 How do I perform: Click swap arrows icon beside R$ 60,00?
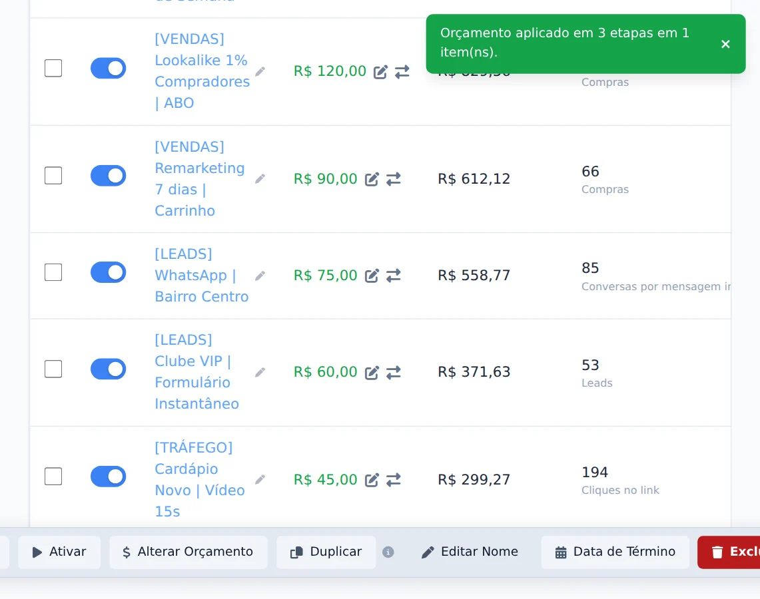tap(394, 372)
